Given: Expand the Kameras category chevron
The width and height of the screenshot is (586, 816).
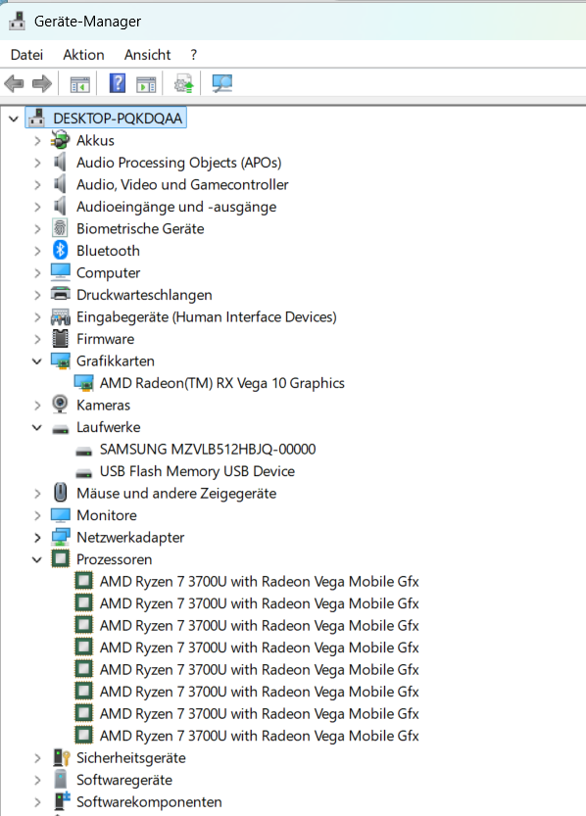Looking at the screenshot, I should click(37, 406).
